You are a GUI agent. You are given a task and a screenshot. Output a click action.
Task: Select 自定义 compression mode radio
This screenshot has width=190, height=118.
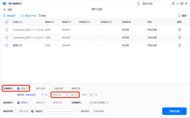click(18, 89)
